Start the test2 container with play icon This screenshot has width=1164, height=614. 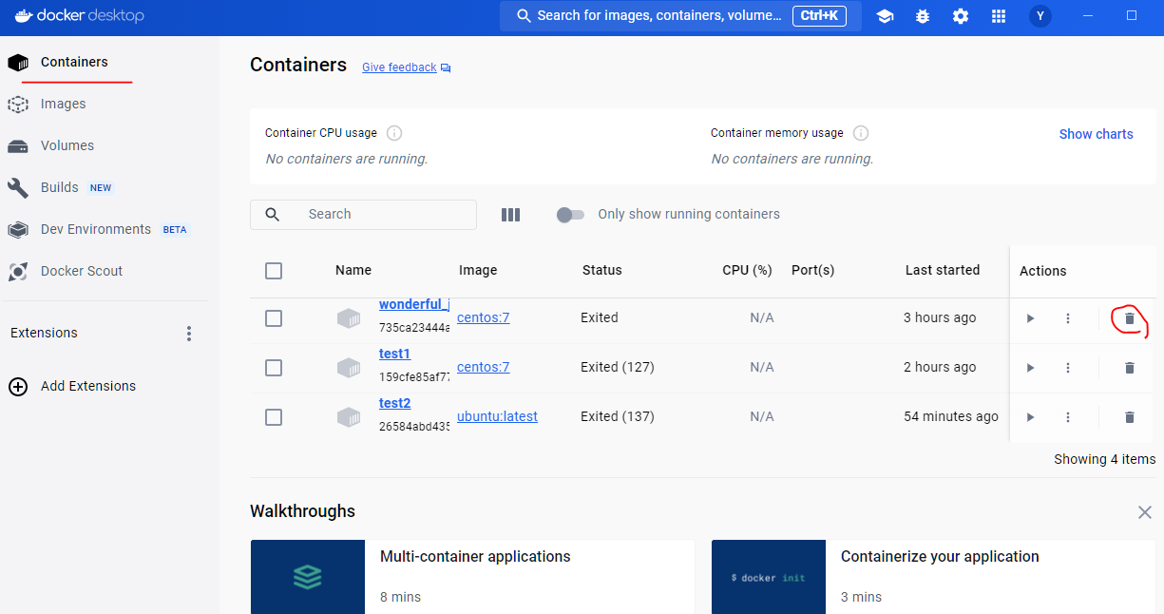click(x=1030, y=417)
